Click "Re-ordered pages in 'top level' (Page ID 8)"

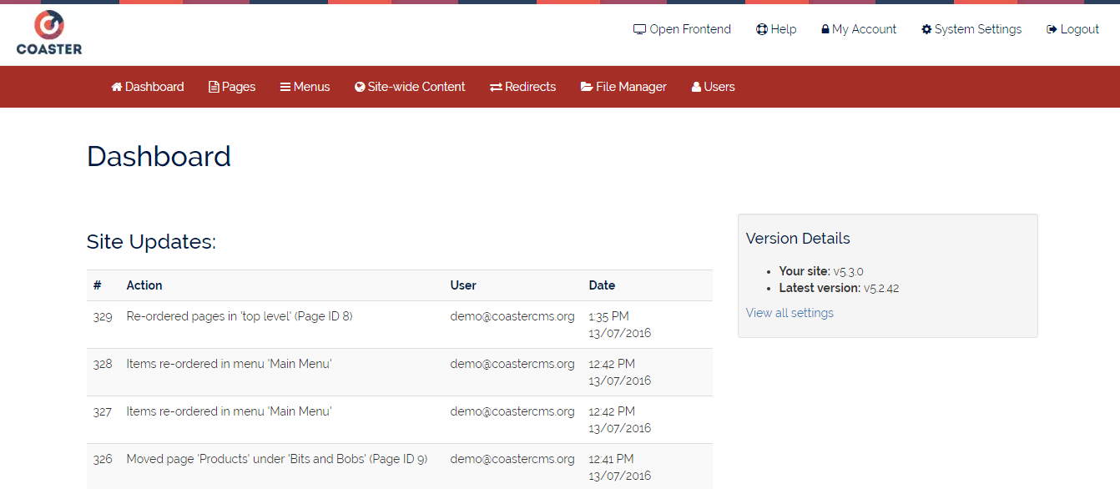[x=240, y=316]
